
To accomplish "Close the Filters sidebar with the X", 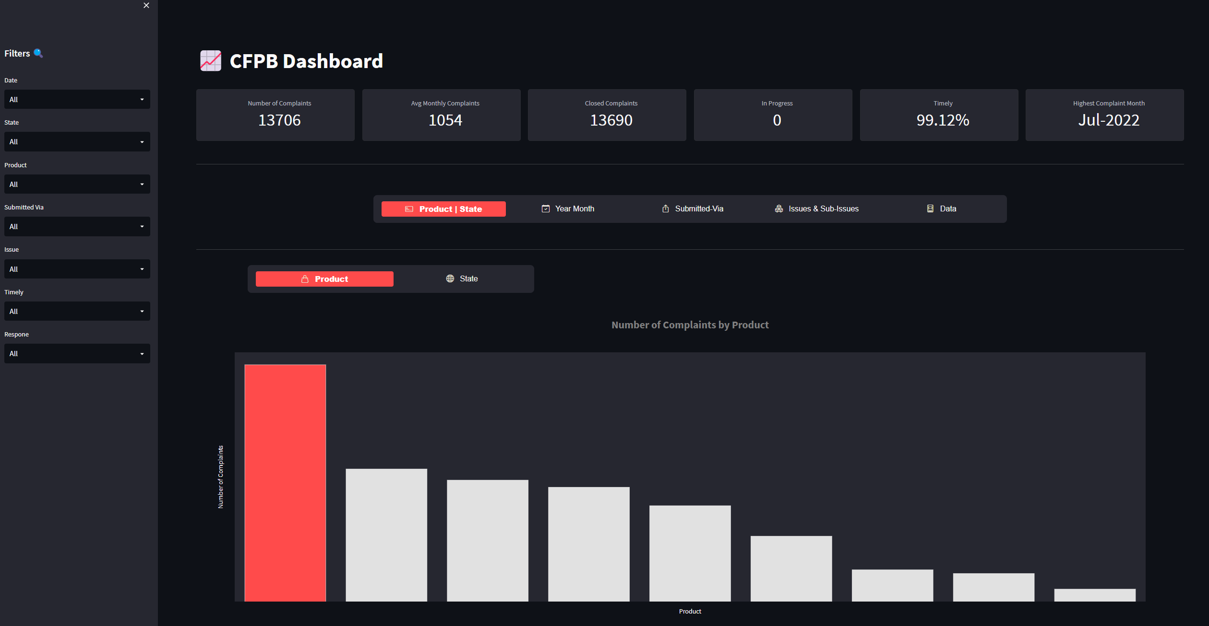I will (x=146, y=5).
